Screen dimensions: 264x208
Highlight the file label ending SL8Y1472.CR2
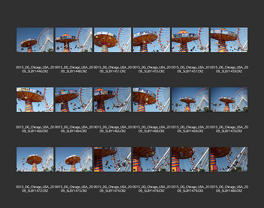pos(35,189)
